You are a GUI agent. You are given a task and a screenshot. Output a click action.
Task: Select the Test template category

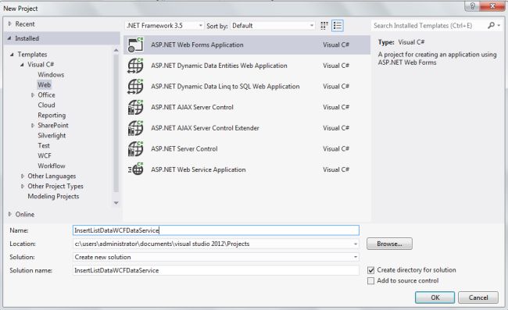44,145
